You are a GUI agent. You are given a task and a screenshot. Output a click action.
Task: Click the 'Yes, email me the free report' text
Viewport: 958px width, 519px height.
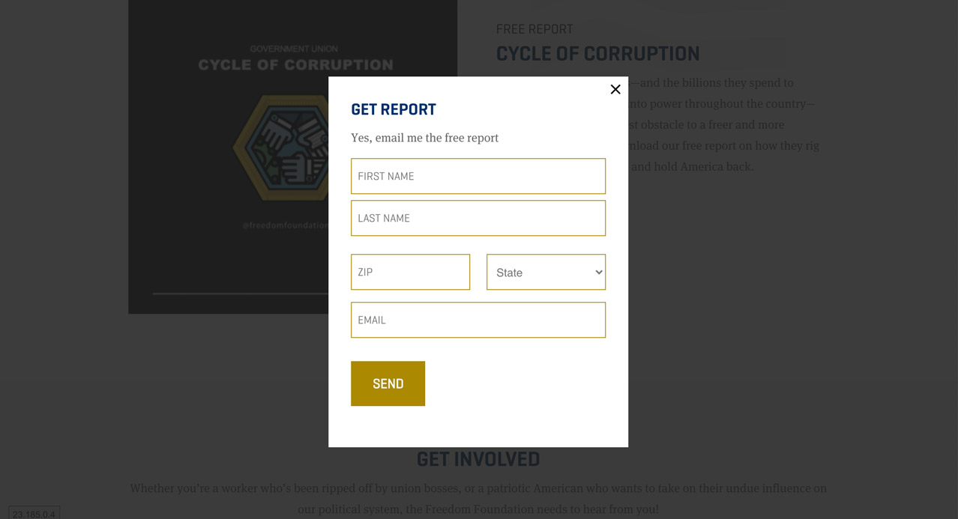[424, 138]
